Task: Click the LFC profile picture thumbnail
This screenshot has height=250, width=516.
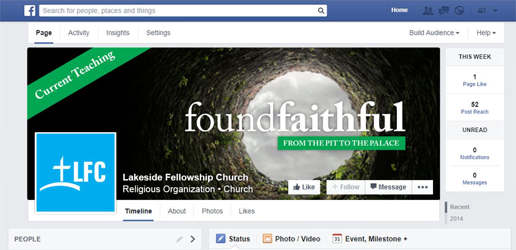Action: [x=76, y=173]
